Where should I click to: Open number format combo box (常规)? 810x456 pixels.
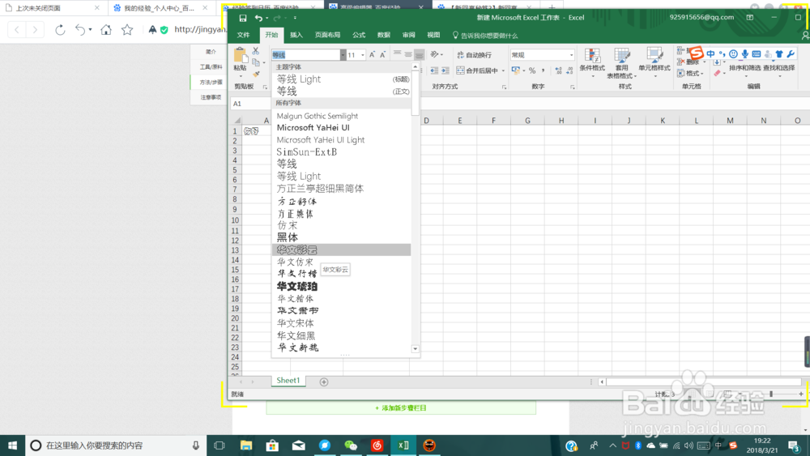coord(543,55)
